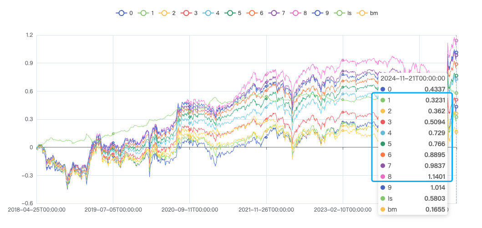Screen dimensions: 482x228
Task: Hide series 1 via the top legend
Action: (x=143, y=13)
